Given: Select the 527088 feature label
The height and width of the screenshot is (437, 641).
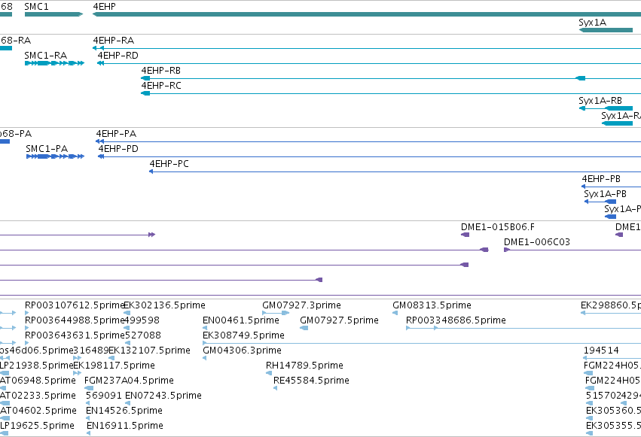Looking at the screenshot, I should (x=142, y=335).
